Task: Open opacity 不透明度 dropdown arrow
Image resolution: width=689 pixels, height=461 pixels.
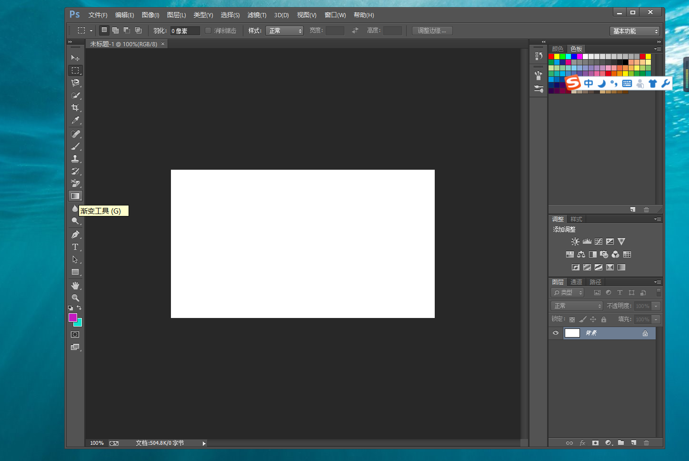Action: [x=656, y=306]
